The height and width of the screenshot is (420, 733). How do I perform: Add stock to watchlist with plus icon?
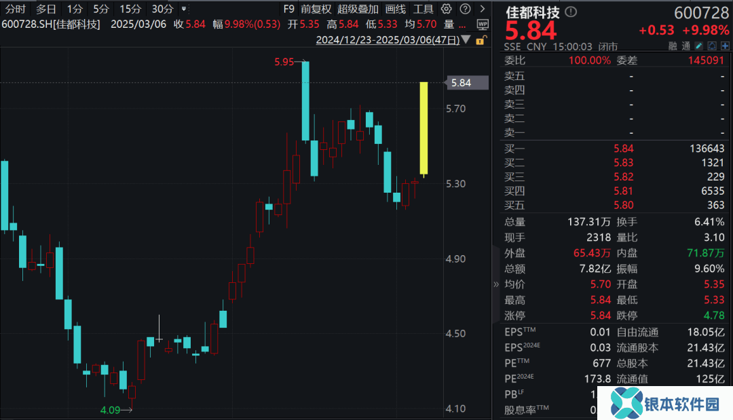pyautogui.click(x=724, y=46)
